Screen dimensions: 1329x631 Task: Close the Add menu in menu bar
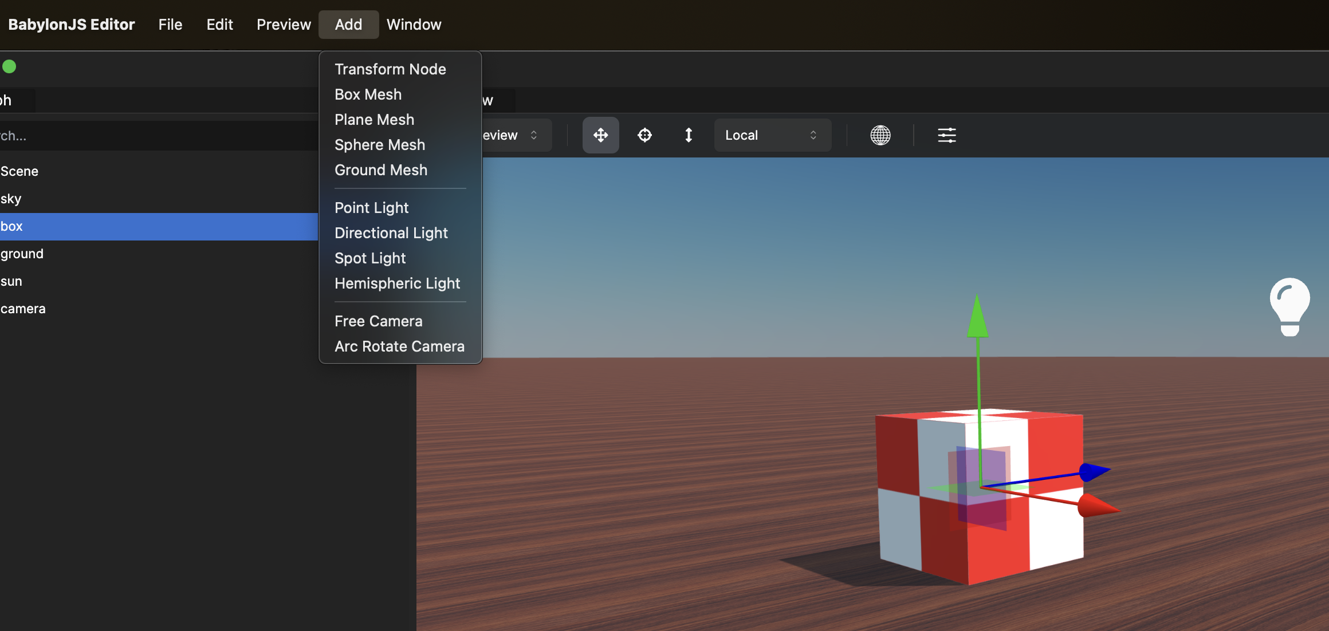point(348,25)
